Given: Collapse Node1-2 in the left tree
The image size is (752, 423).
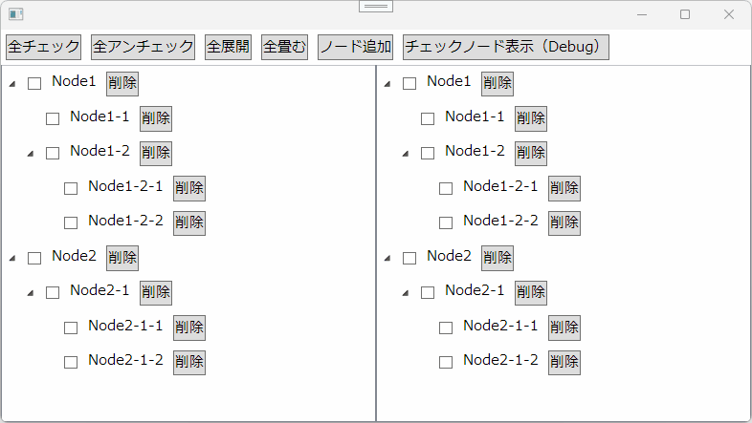Looking at the screenshot, I should click(x=31, y=154).
